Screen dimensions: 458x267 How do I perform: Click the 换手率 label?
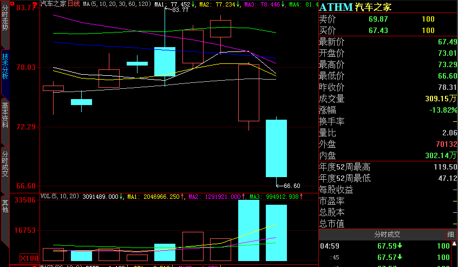coord(331,121)
